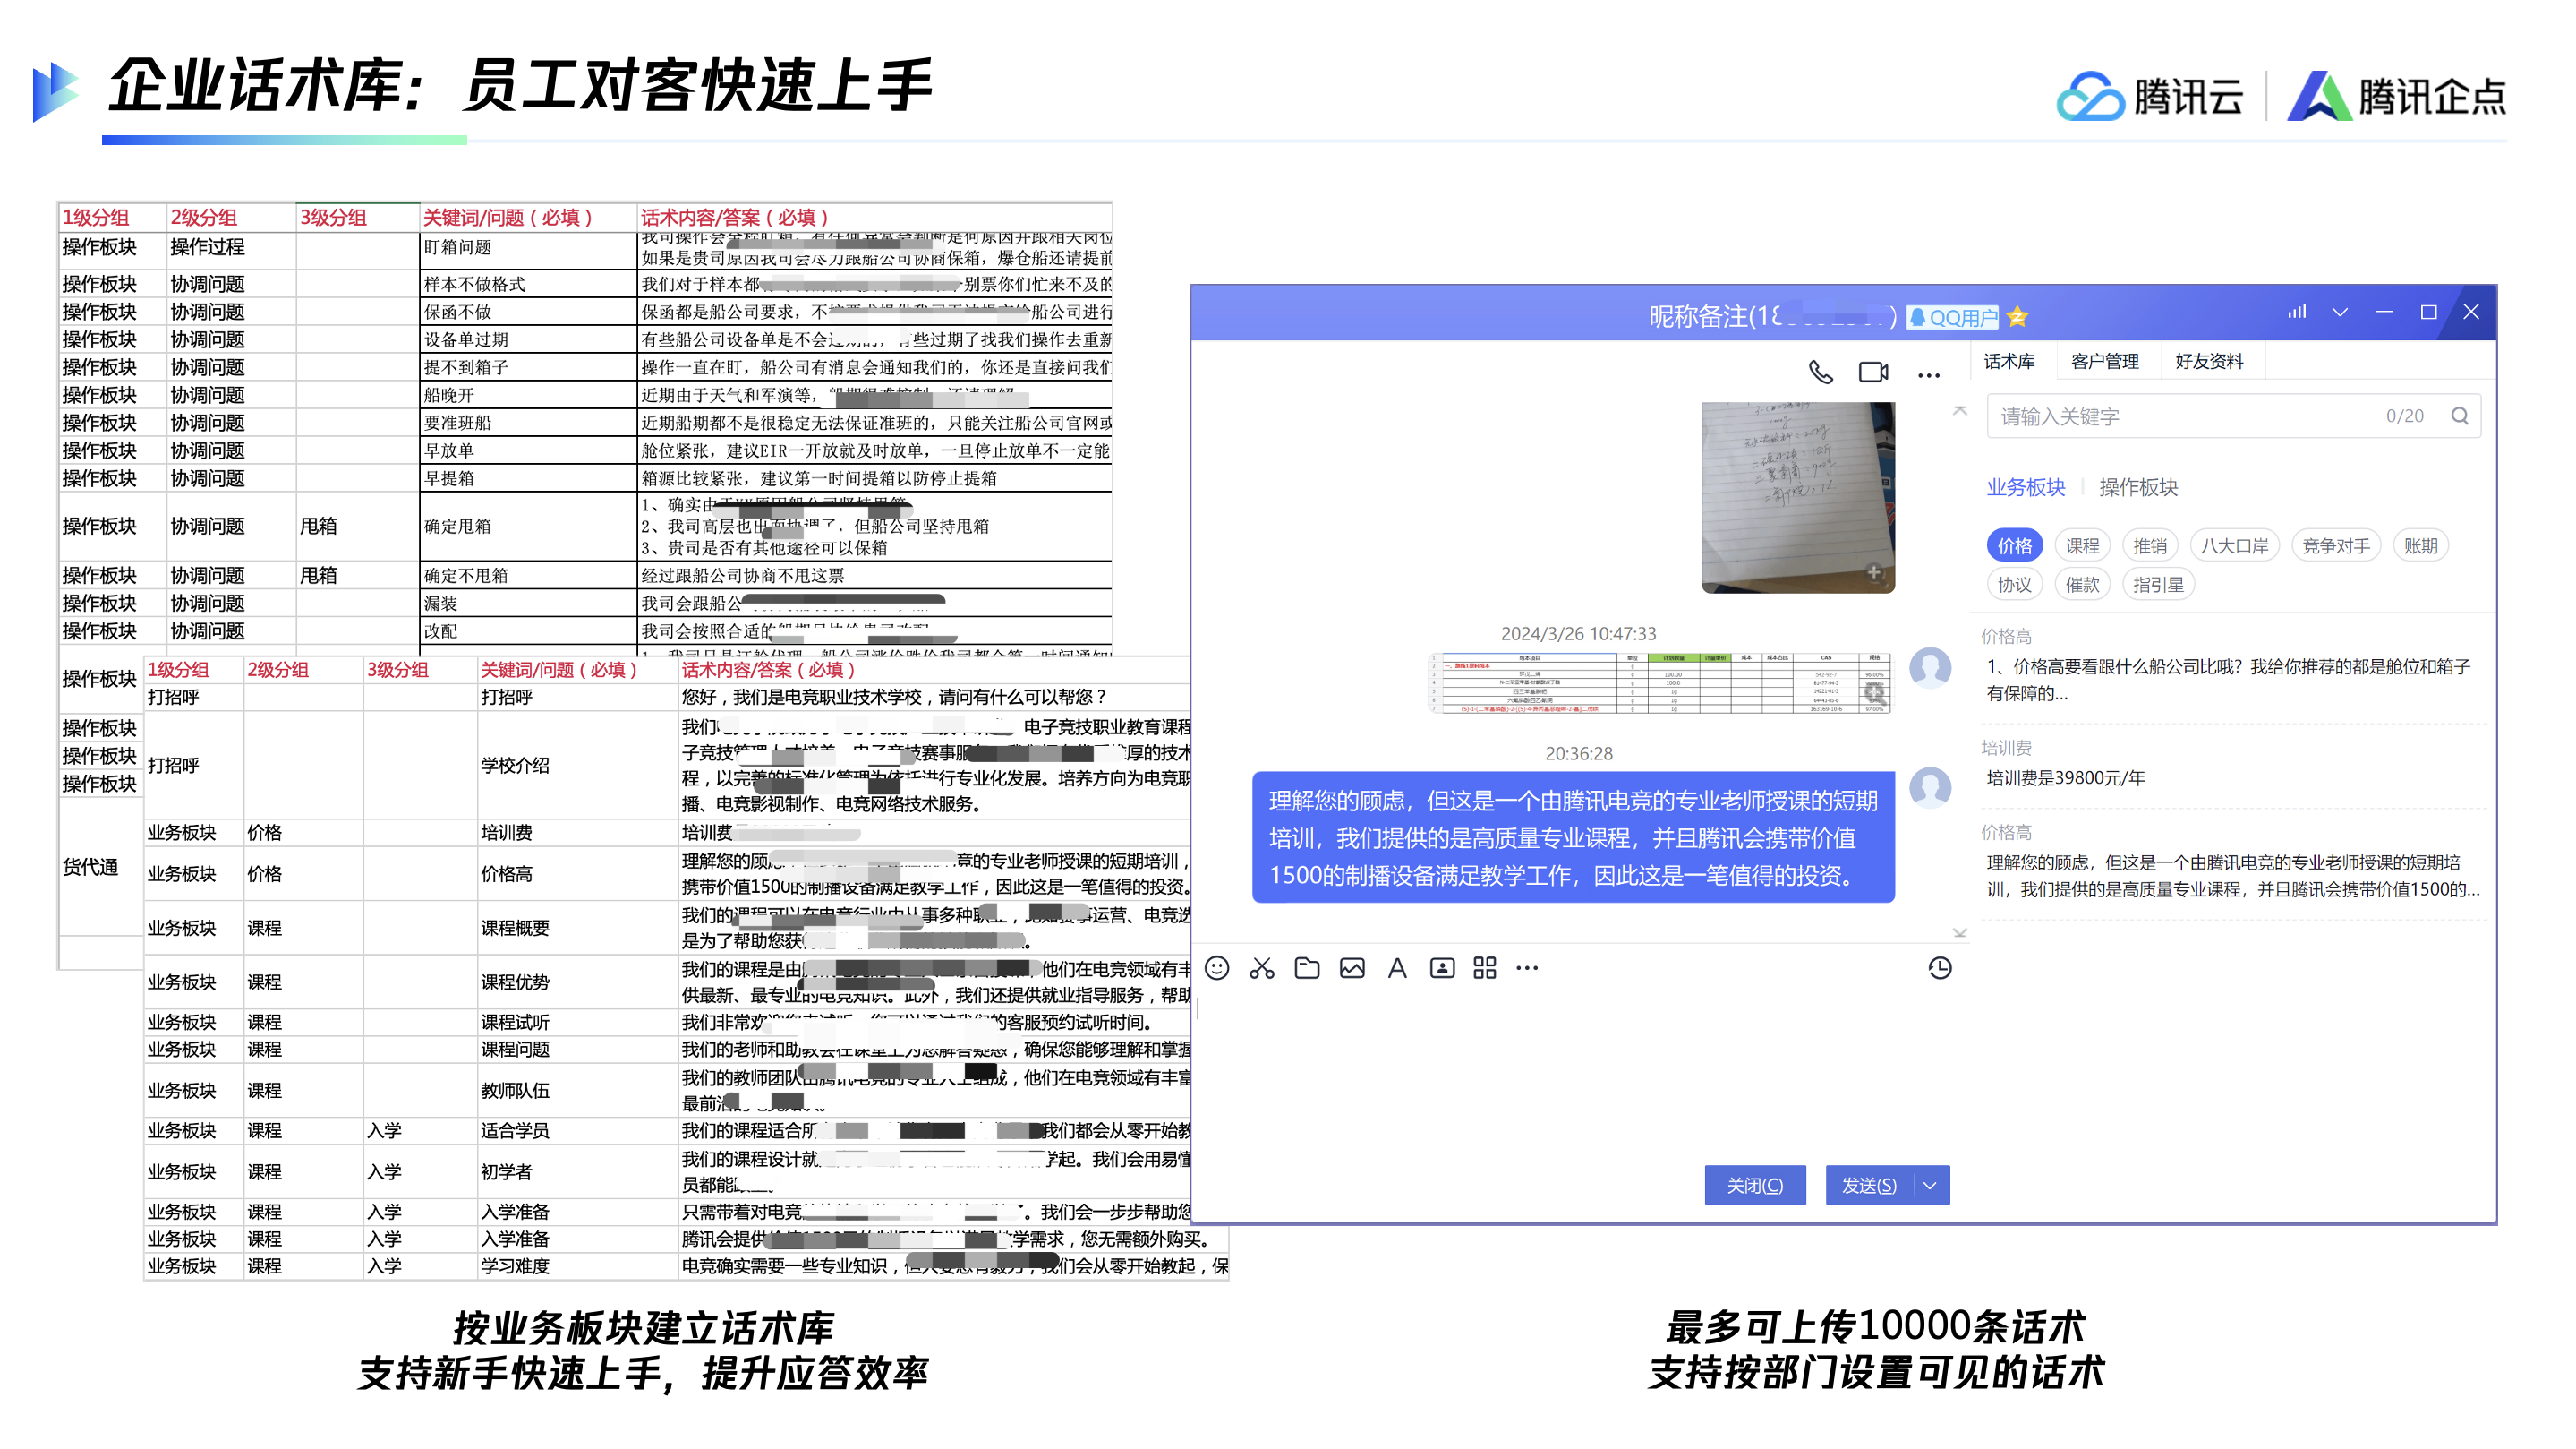Toggle the 协议 tag filter
The width and height of the screenshot is (2576, 1449).
coord(2014,585)
